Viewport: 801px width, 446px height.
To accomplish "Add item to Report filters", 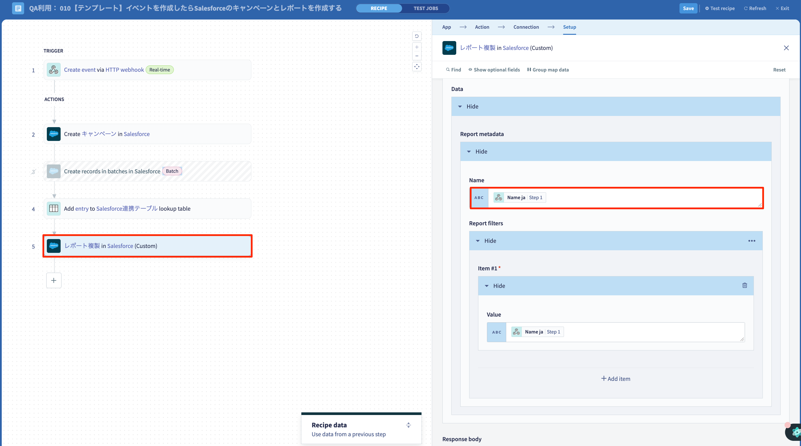I will (615, 379).
